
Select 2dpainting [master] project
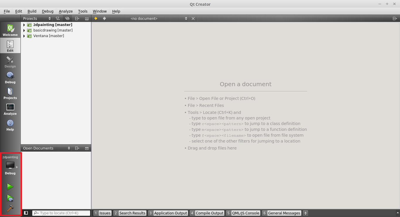(53, 25)
